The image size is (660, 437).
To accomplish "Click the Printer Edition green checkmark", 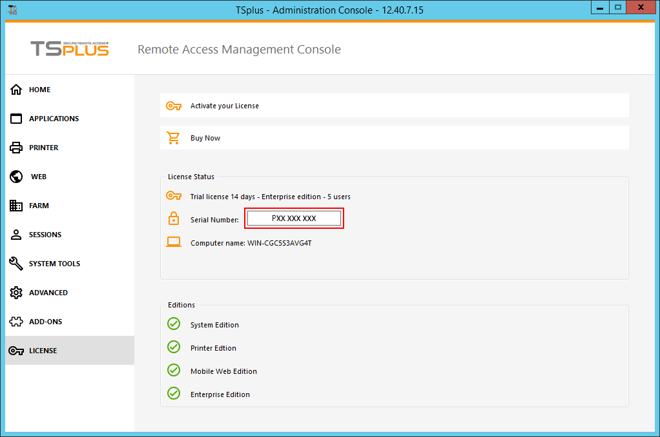I will 174,347.
